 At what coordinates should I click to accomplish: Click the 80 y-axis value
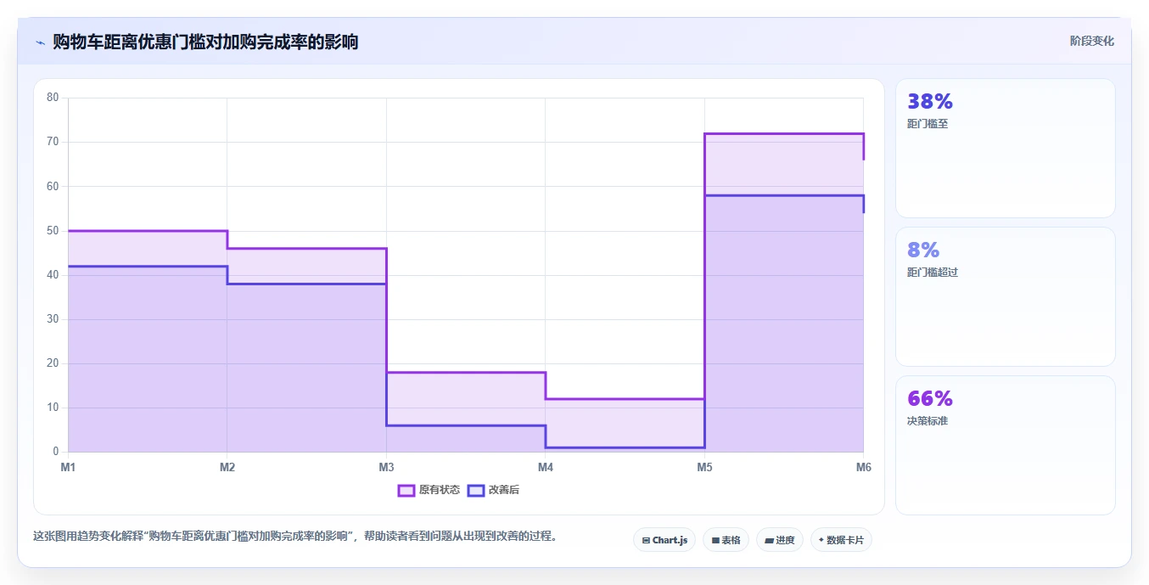tap(53, 98)
